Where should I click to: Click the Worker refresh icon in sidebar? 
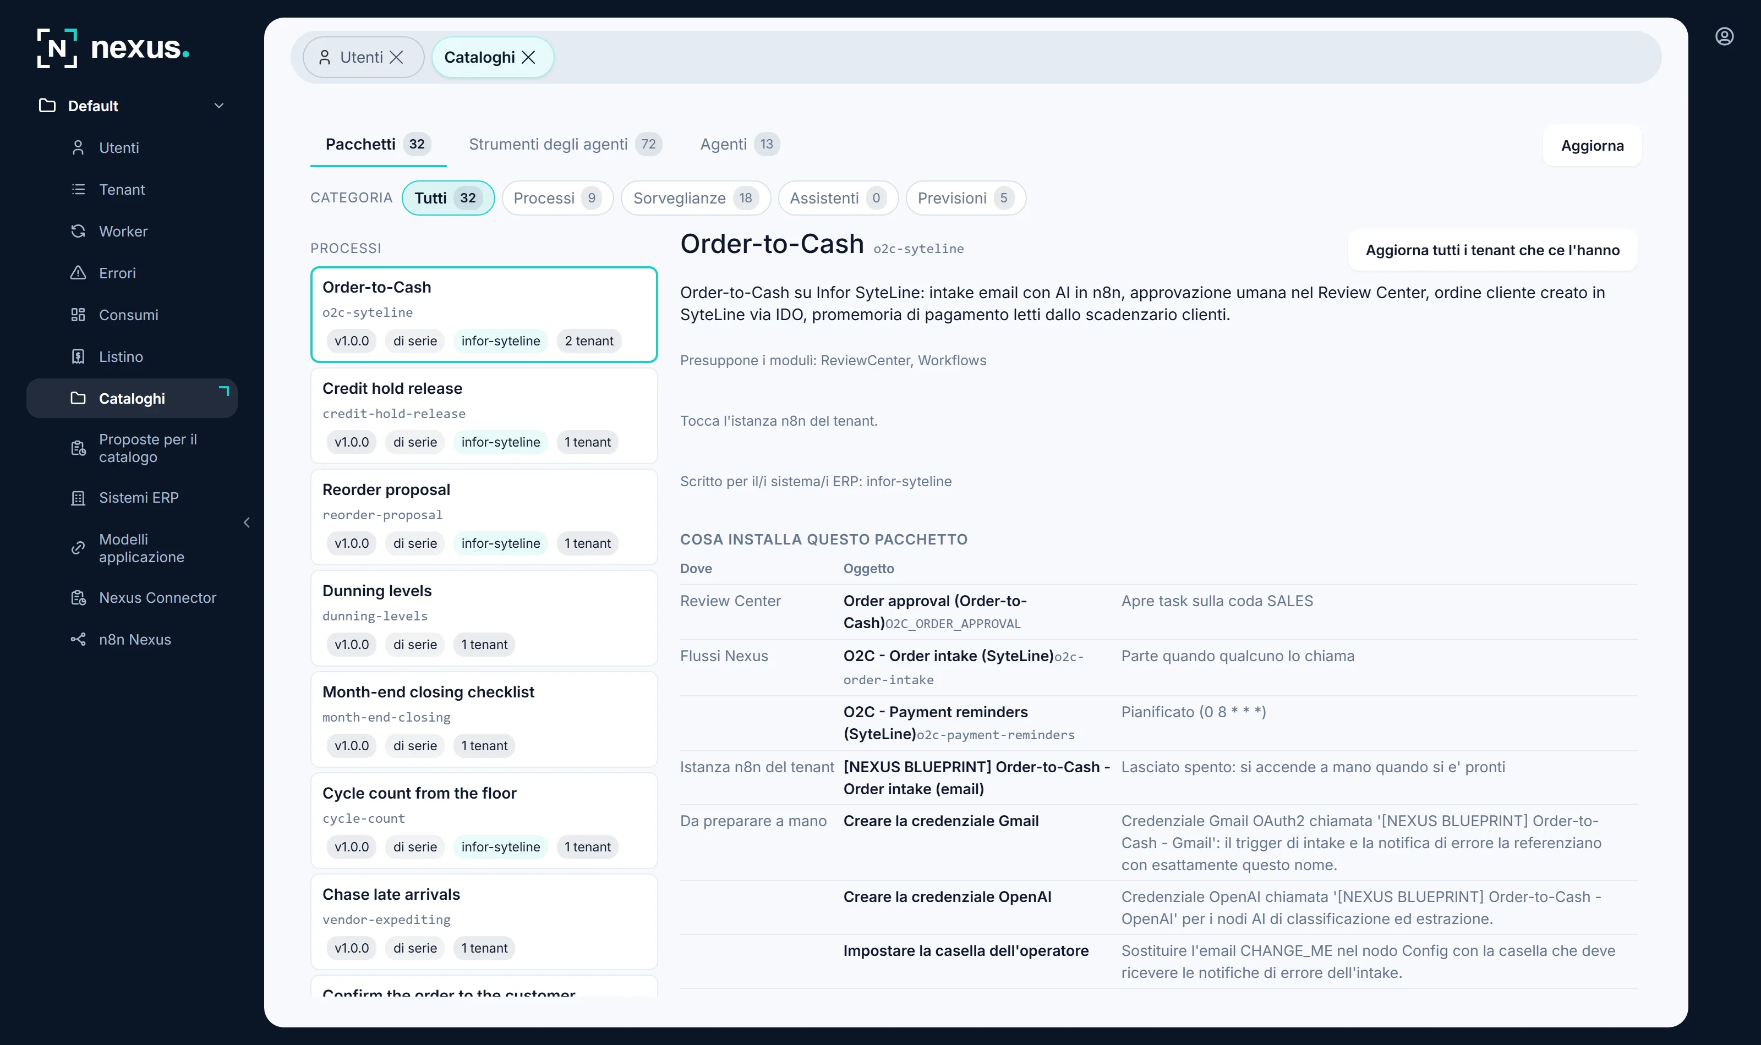(78, 231)
